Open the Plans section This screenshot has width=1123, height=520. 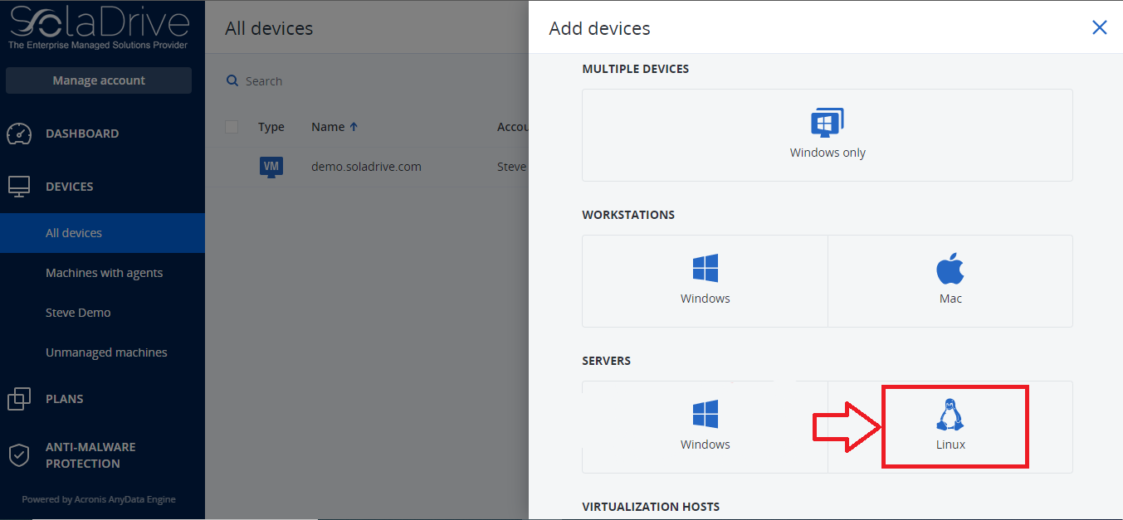point(65,399)
